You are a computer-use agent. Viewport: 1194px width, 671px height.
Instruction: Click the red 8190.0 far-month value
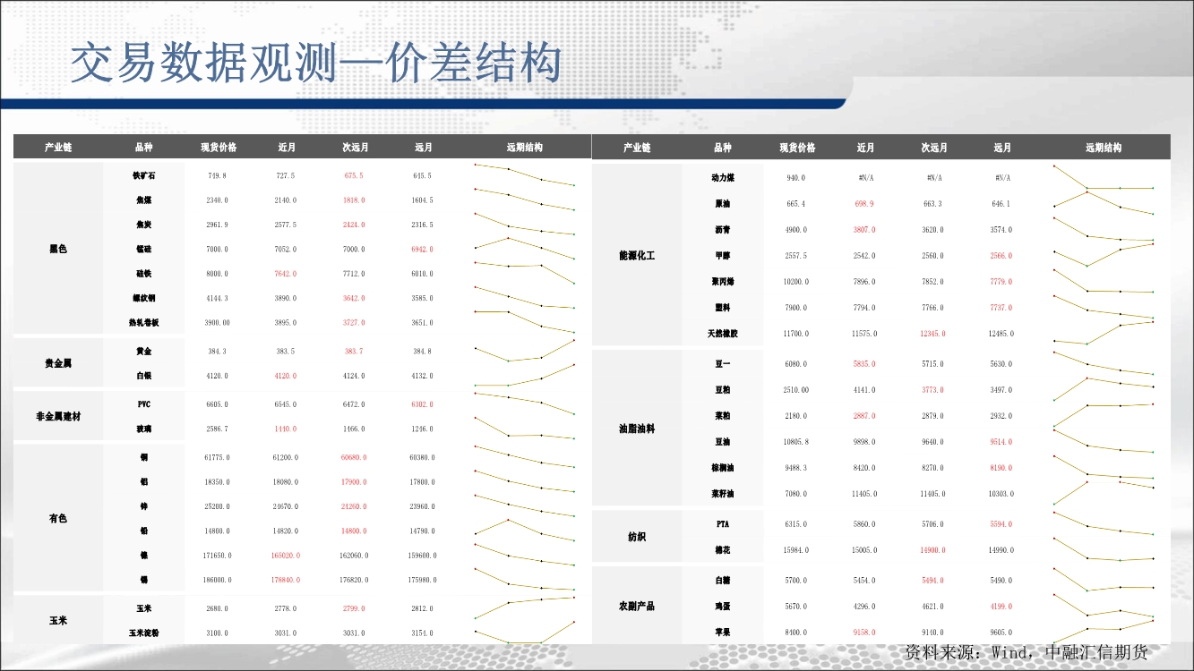1001,468
